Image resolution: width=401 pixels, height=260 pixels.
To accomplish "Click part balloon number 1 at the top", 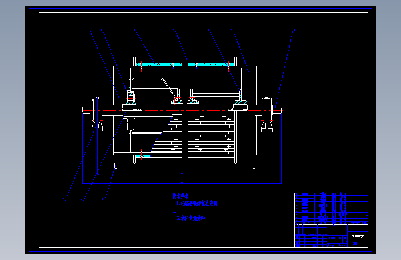I will pos(88,30).
